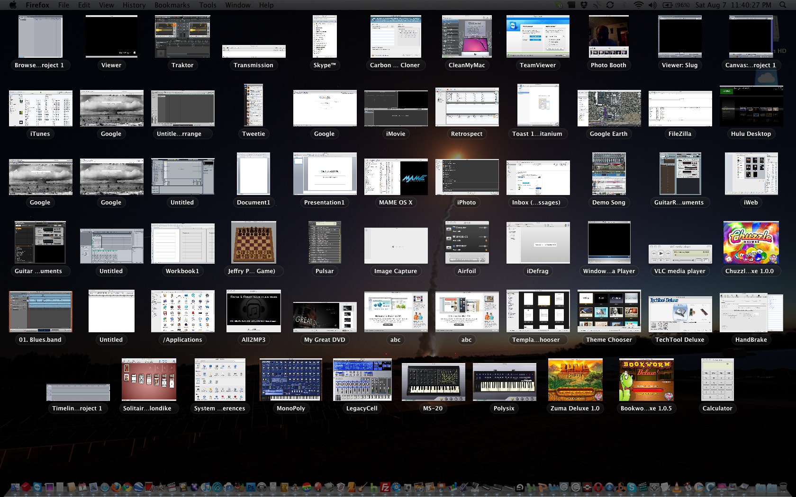Open Google Earth from the Dock
The image size is (796, 497).
tap(138, 487)
